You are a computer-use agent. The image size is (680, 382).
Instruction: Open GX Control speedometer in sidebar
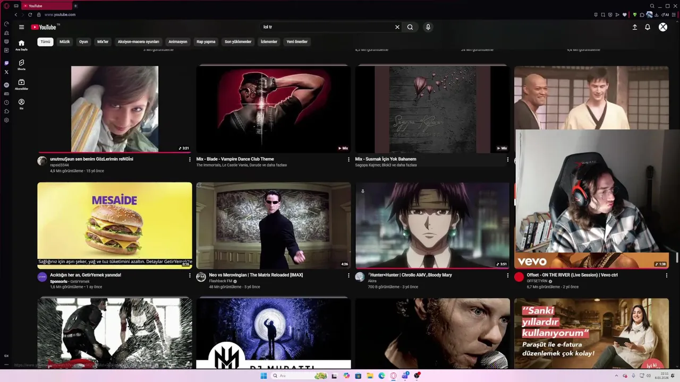[x=6, y=24]
